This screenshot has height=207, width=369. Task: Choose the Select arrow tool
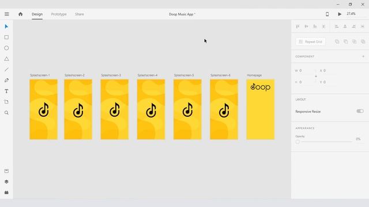coord(6,26)
